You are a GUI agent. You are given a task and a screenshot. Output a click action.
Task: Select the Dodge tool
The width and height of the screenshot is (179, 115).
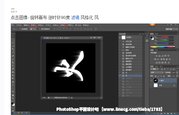(13, 79)
